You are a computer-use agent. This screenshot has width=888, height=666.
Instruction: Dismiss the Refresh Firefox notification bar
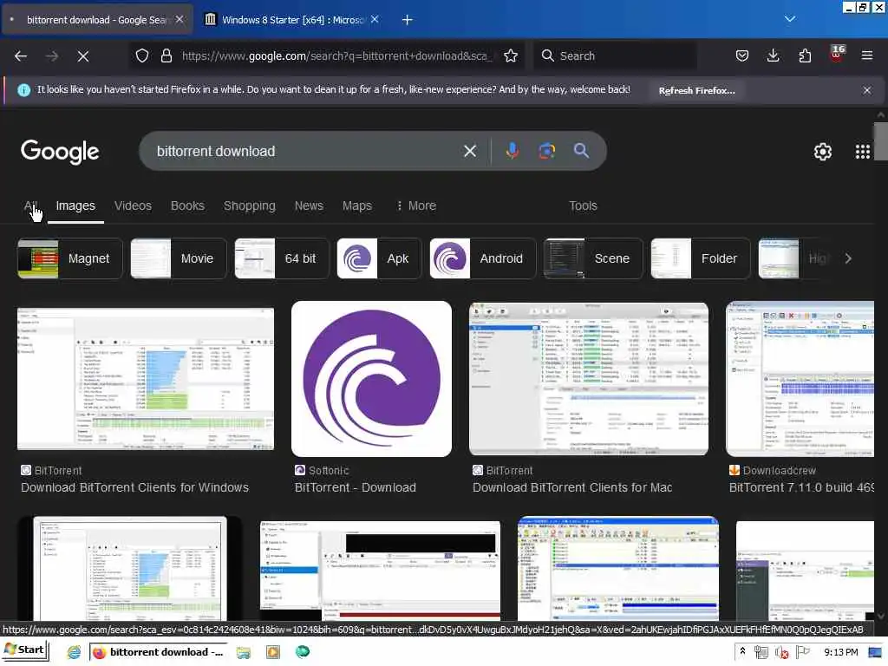(x=866, y=90)
